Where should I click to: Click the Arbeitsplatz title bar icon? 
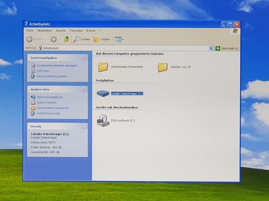click(26, 24)
